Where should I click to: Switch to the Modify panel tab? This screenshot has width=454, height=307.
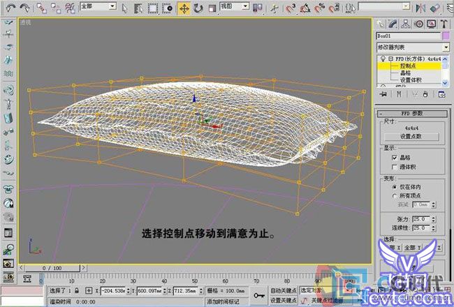(393, 24)
